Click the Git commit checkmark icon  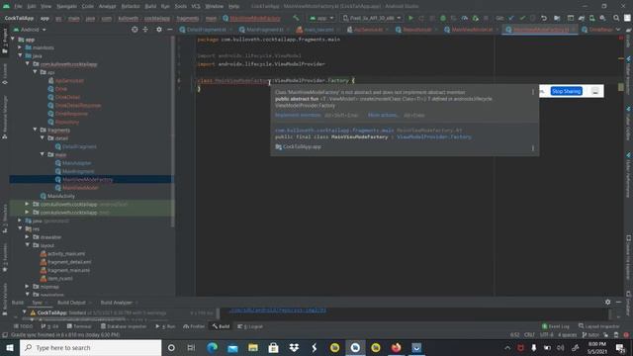(522, 18)
